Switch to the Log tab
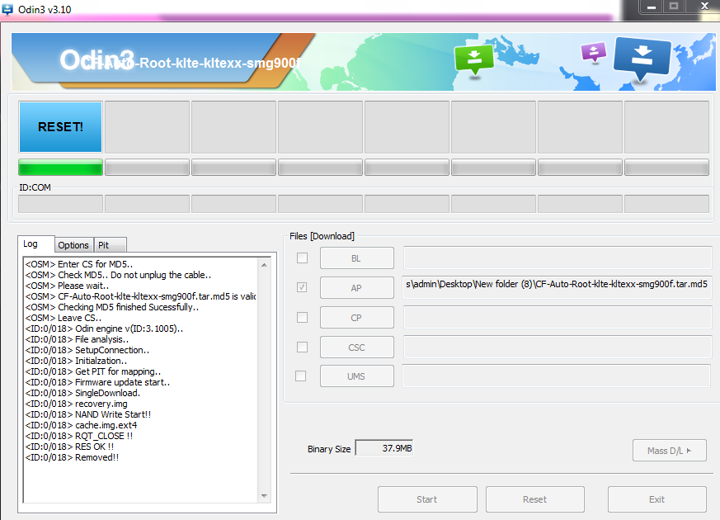Screen dimensions: 720x520 pos(35,244)
